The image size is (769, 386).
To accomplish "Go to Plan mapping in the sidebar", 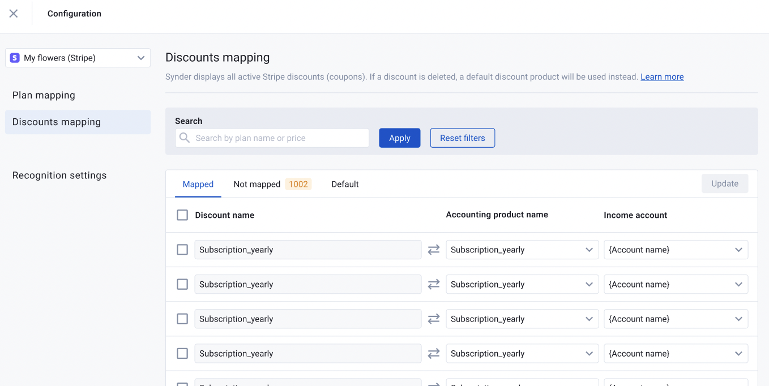I will tap(44, 95).
